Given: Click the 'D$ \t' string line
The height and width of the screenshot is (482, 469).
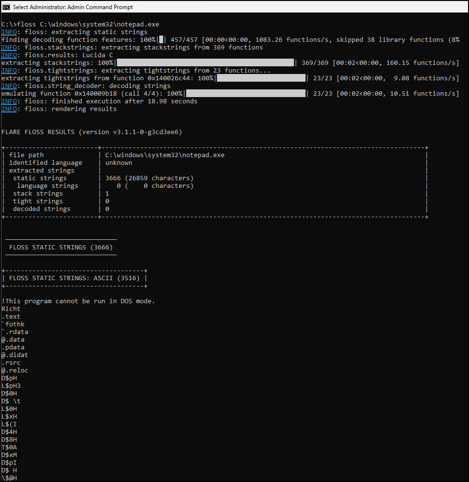Looking at the screenshot, I should pos(11,401).
